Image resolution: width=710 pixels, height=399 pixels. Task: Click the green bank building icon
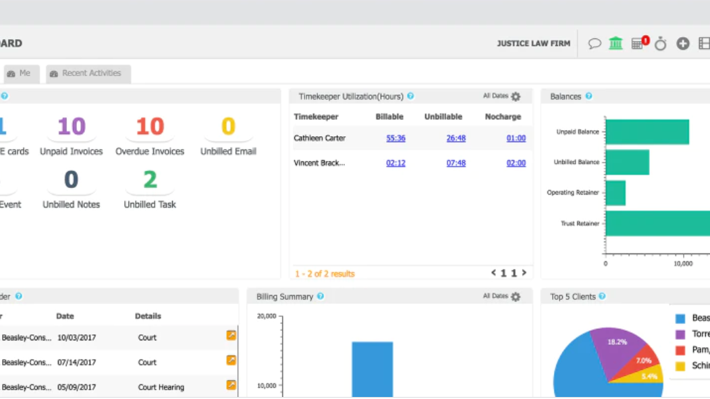616,43
